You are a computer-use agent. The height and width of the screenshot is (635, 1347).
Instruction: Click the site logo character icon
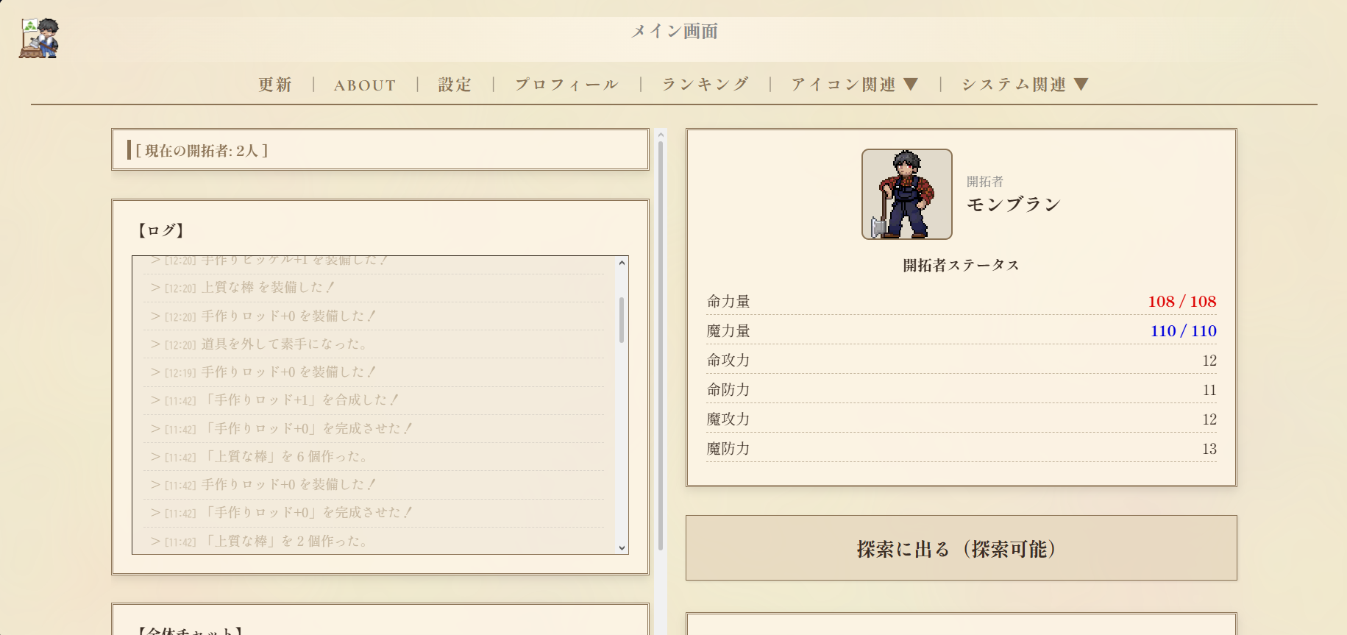[x=39, y=38]
